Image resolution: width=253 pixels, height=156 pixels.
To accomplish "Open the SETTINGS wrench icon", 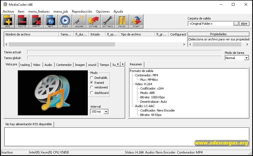I will tap(108, 21).
